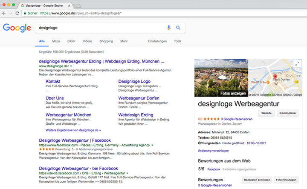Click the Dorfen map thumbnail
This screenshot has width=307, height=189.
[x=275, y=78]
